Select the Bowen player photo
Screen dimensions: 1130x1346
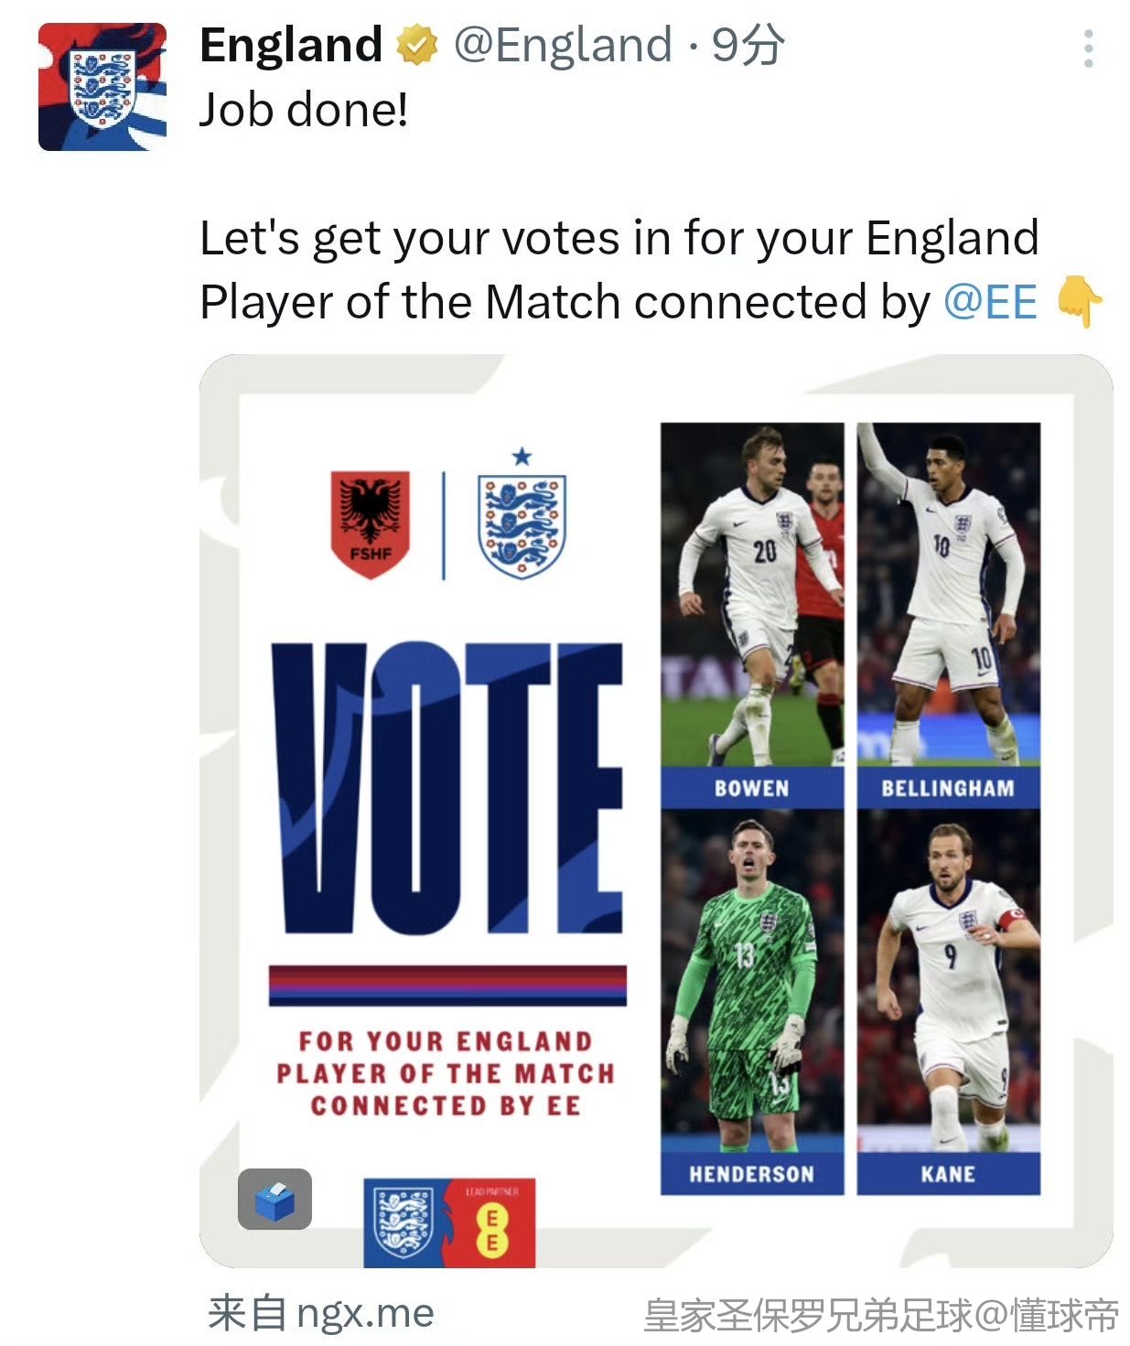pos(752,595)
